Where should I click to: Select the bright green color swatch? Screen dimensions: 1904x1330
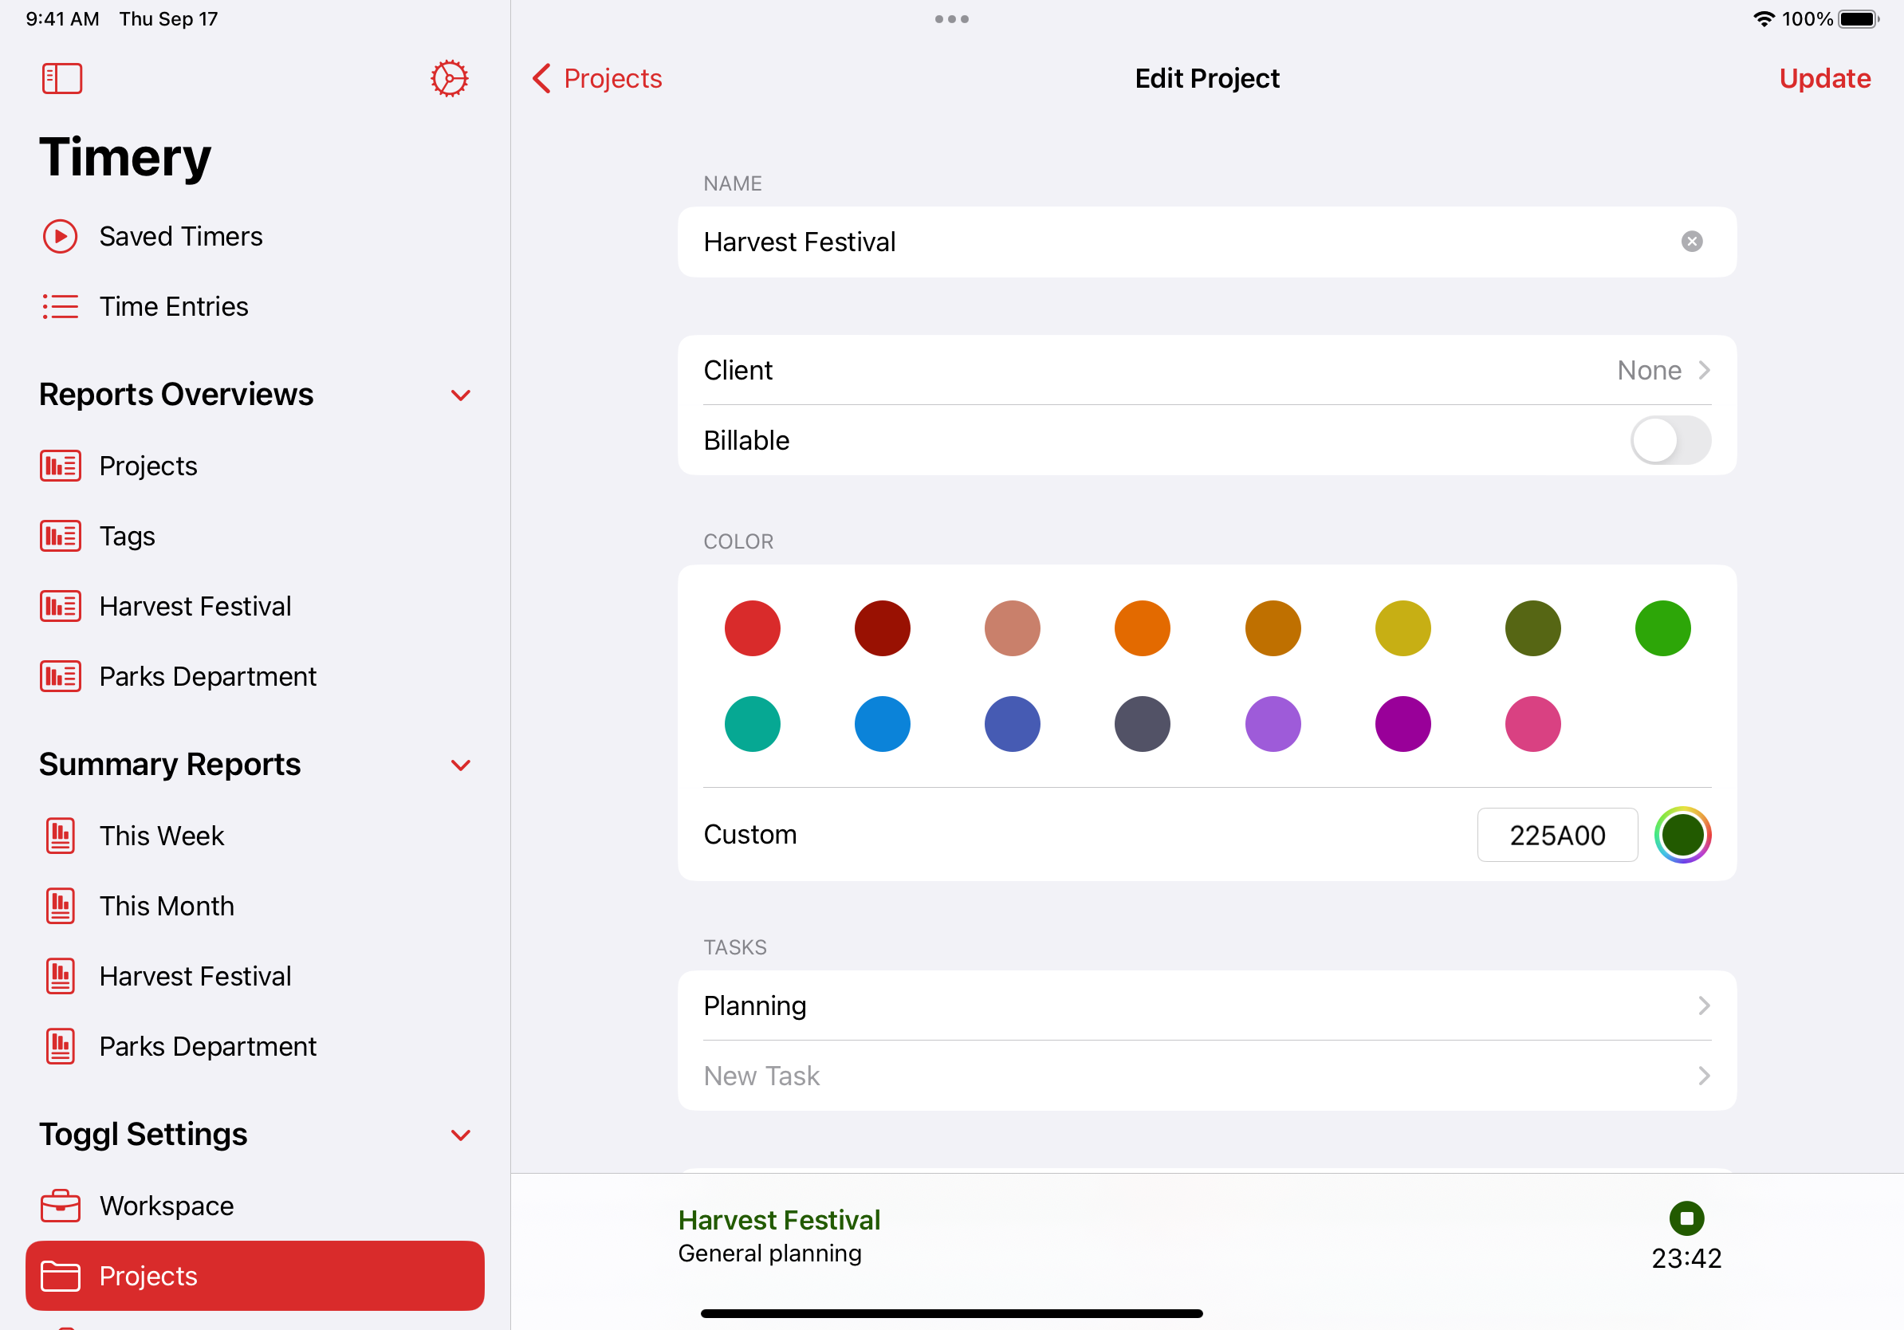(x=1662, y=628)
